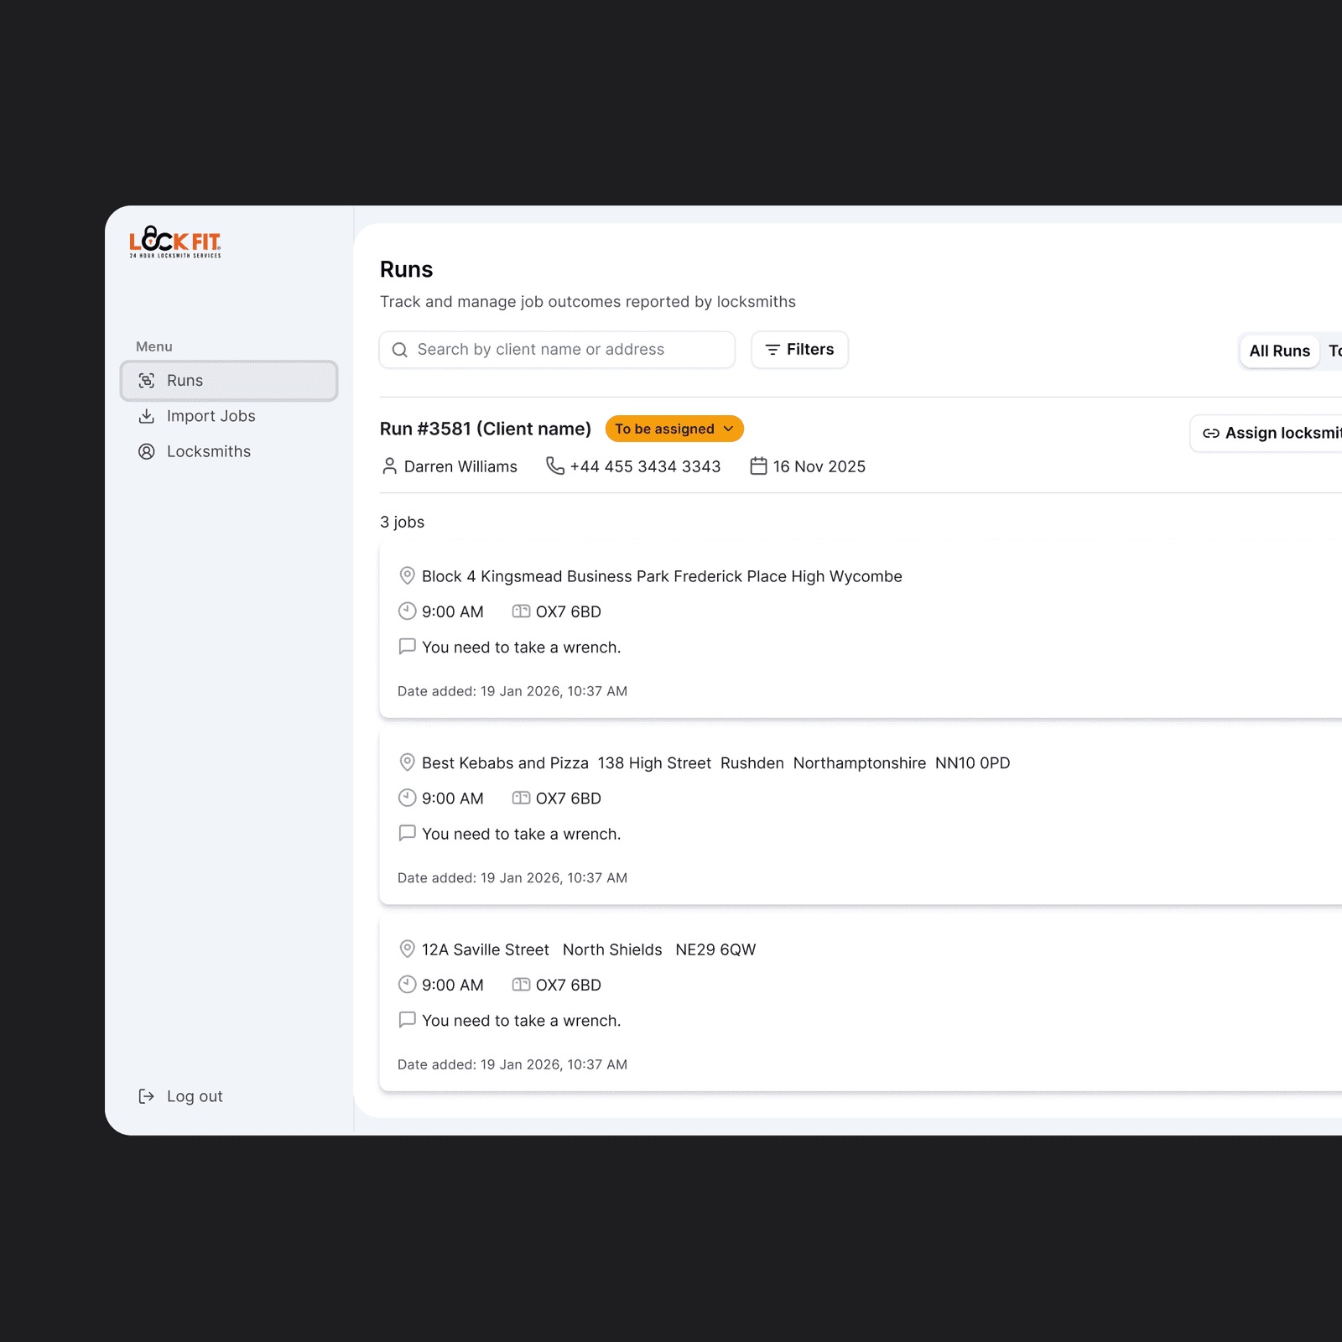Click the phone number +44 455 3434 3343
The height and width of the screenshot is (1342, 1342).
click(645, 466)
